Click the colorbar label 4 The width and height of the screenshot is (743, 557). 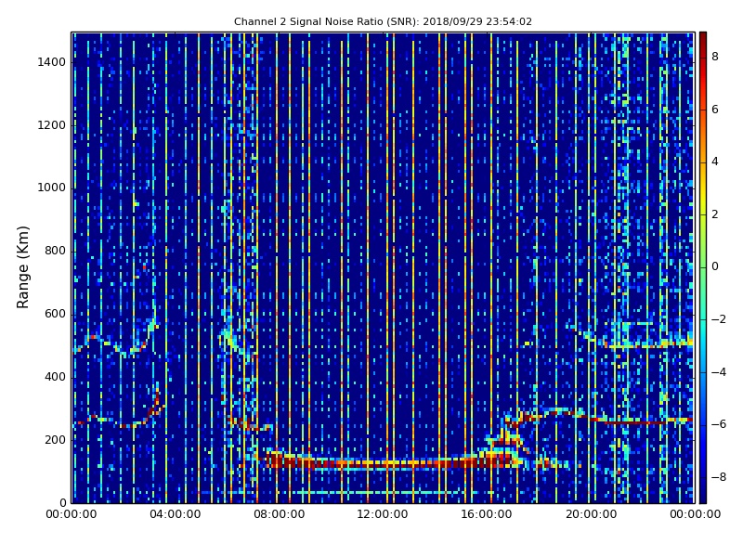point(715,162)
